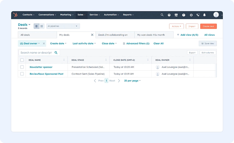This screenshot has width=234, height=143.
Task: Switch to the All deals tab
Action: click(x=25, y=35)
